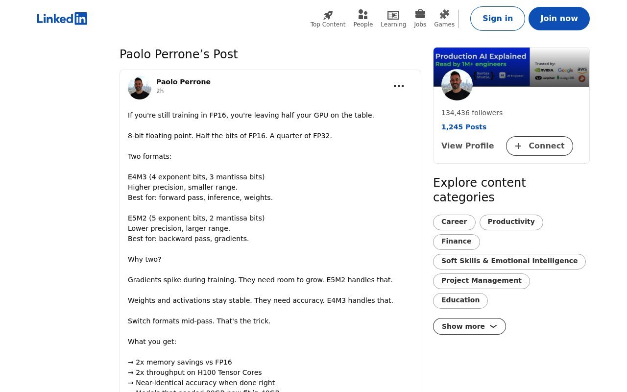This screenshot has width=627, height=392.
Task: Go to the People icon
Action: (x=363, y=15)
